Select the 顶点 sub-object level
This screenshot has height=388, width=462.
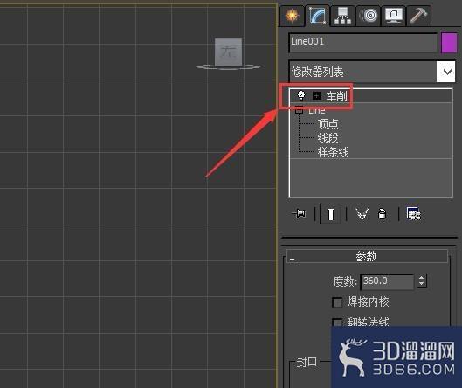pyautogui.click(x=328, y=124)
